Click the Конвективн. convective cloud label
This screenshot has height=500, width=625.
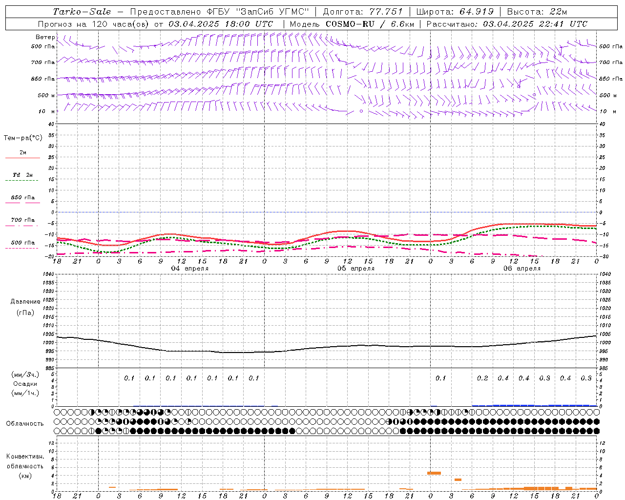(x=25, y=457)
